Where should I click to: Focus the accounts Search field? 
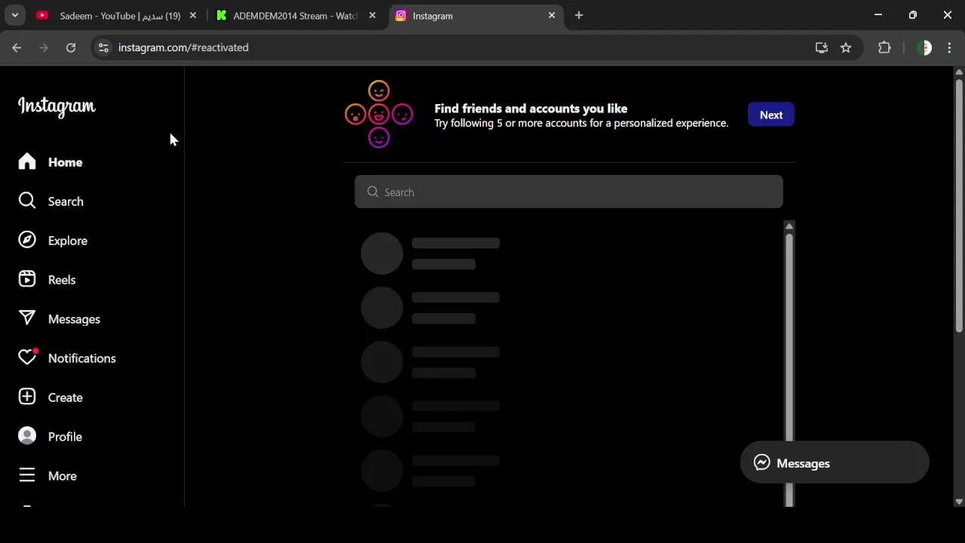[x=568, y=192]
